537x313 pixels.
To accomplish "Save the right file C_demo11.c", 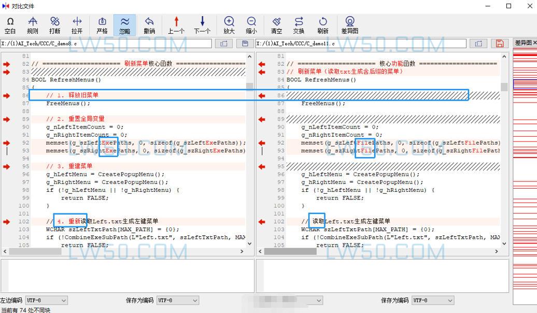I will (499, 44).
